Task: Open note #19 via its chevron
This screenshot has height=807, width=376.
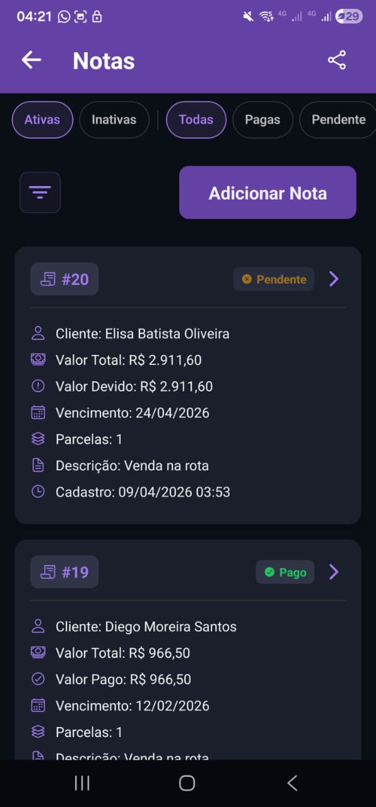Action: pos(334,572)
